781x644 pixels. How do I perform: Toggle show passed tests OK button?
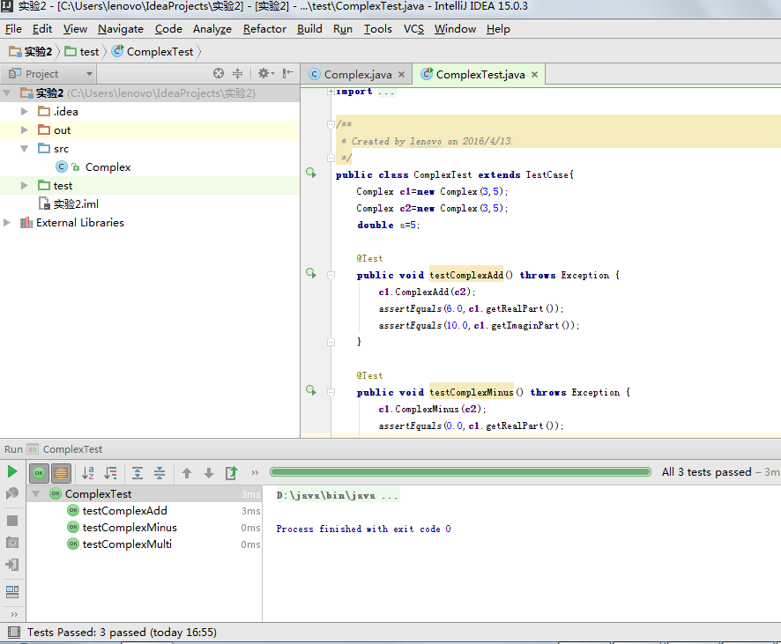coord(39,473)
